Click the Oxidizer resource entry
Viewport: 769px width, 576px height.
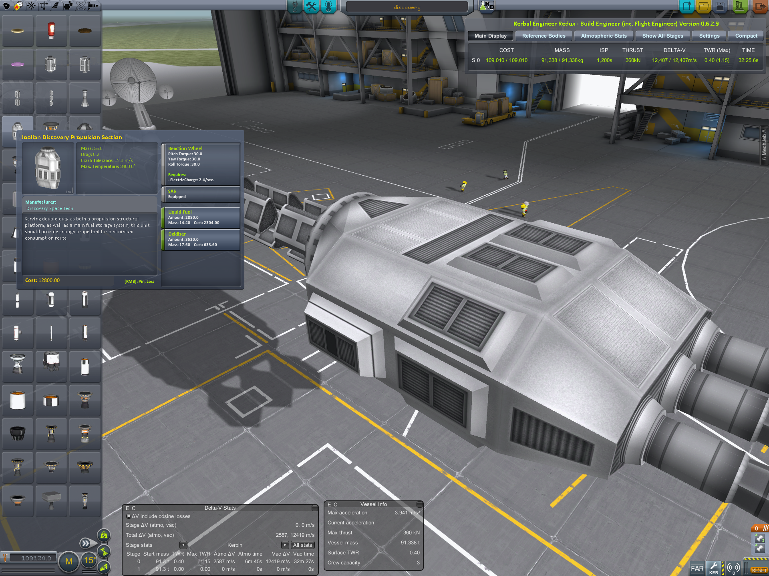(201, 239)
